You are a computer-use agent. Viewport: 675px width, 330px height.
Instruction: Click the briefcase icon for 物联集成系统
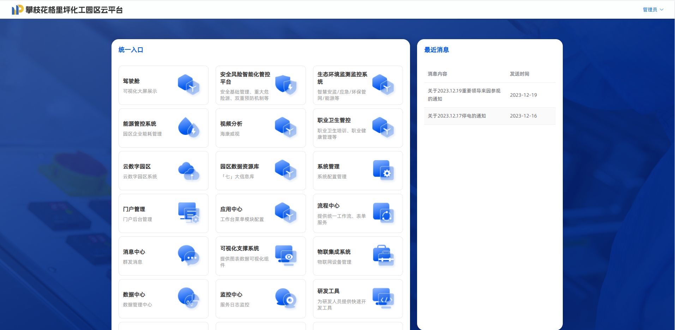click(x=383, y=256)
